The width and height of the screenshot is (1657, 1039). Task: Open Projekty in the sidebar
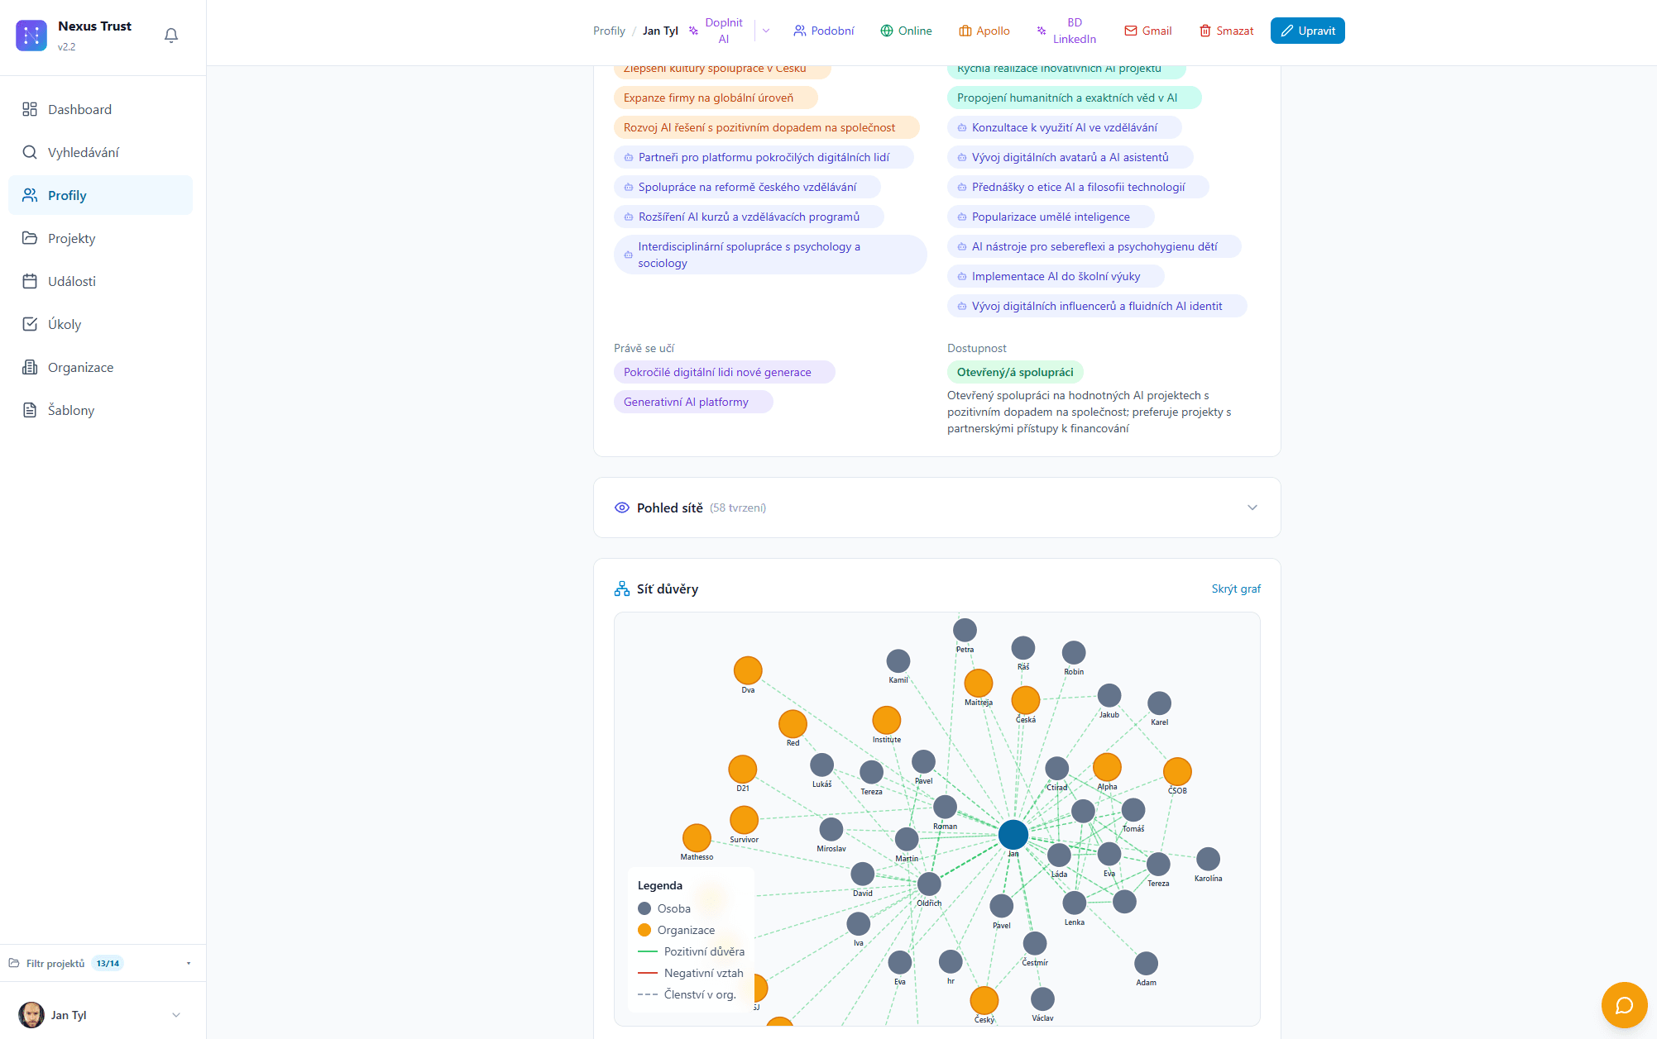(x=71, y=238)
